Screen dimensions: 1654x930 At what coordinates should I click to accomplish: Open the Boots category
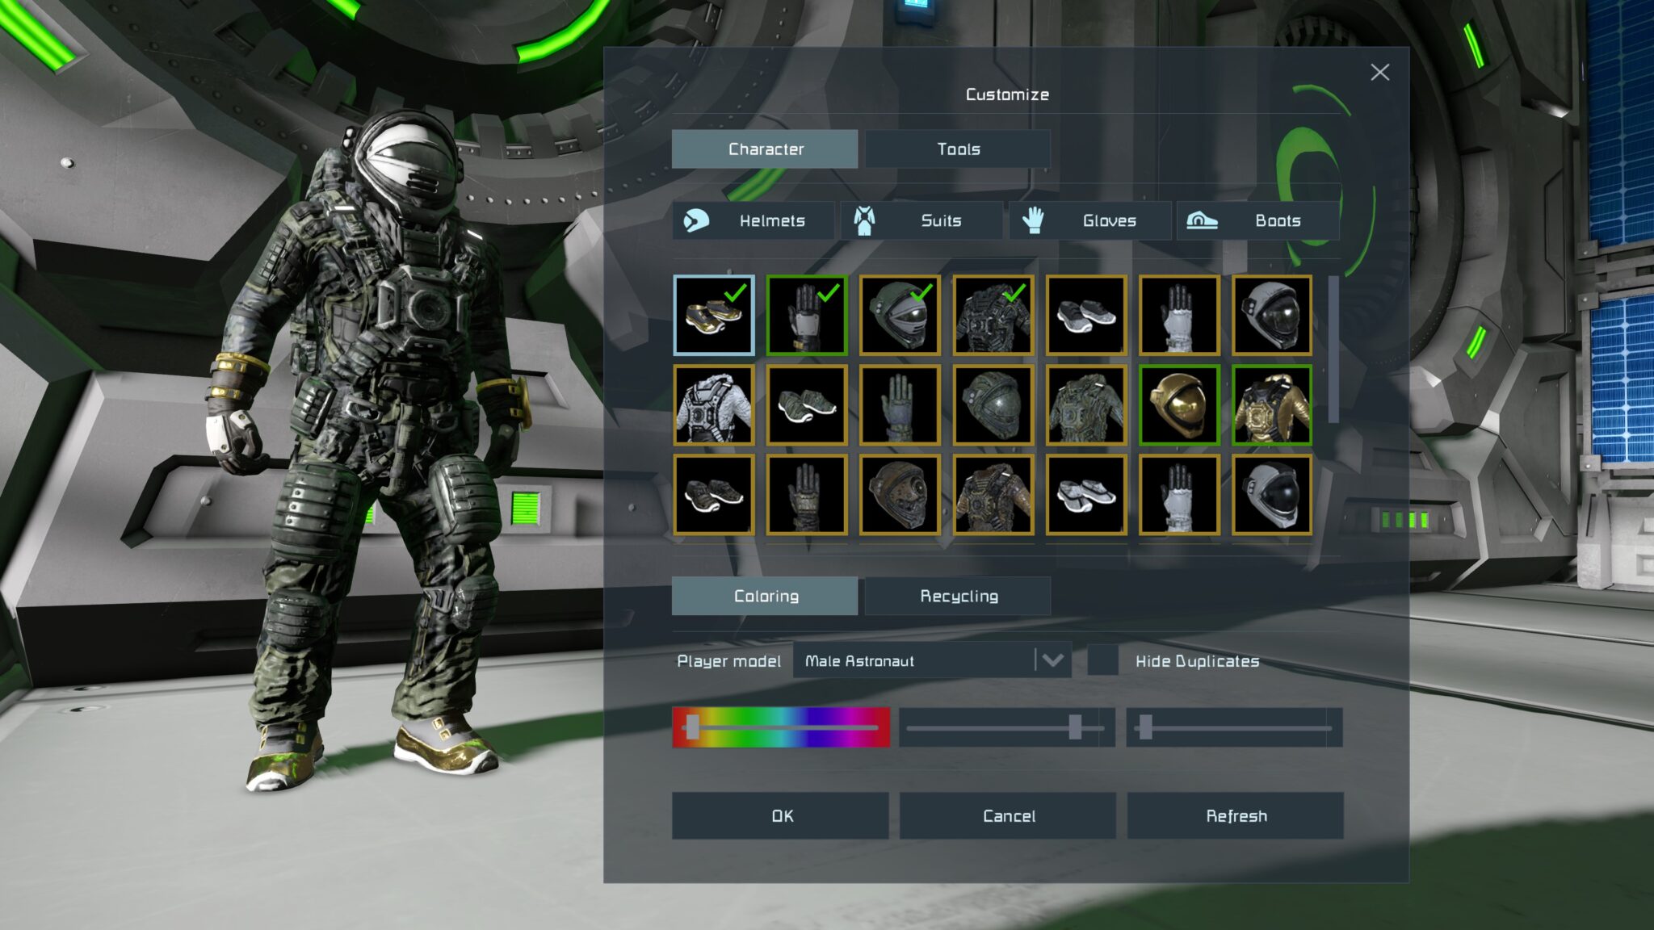click(x=1257, y=220)
